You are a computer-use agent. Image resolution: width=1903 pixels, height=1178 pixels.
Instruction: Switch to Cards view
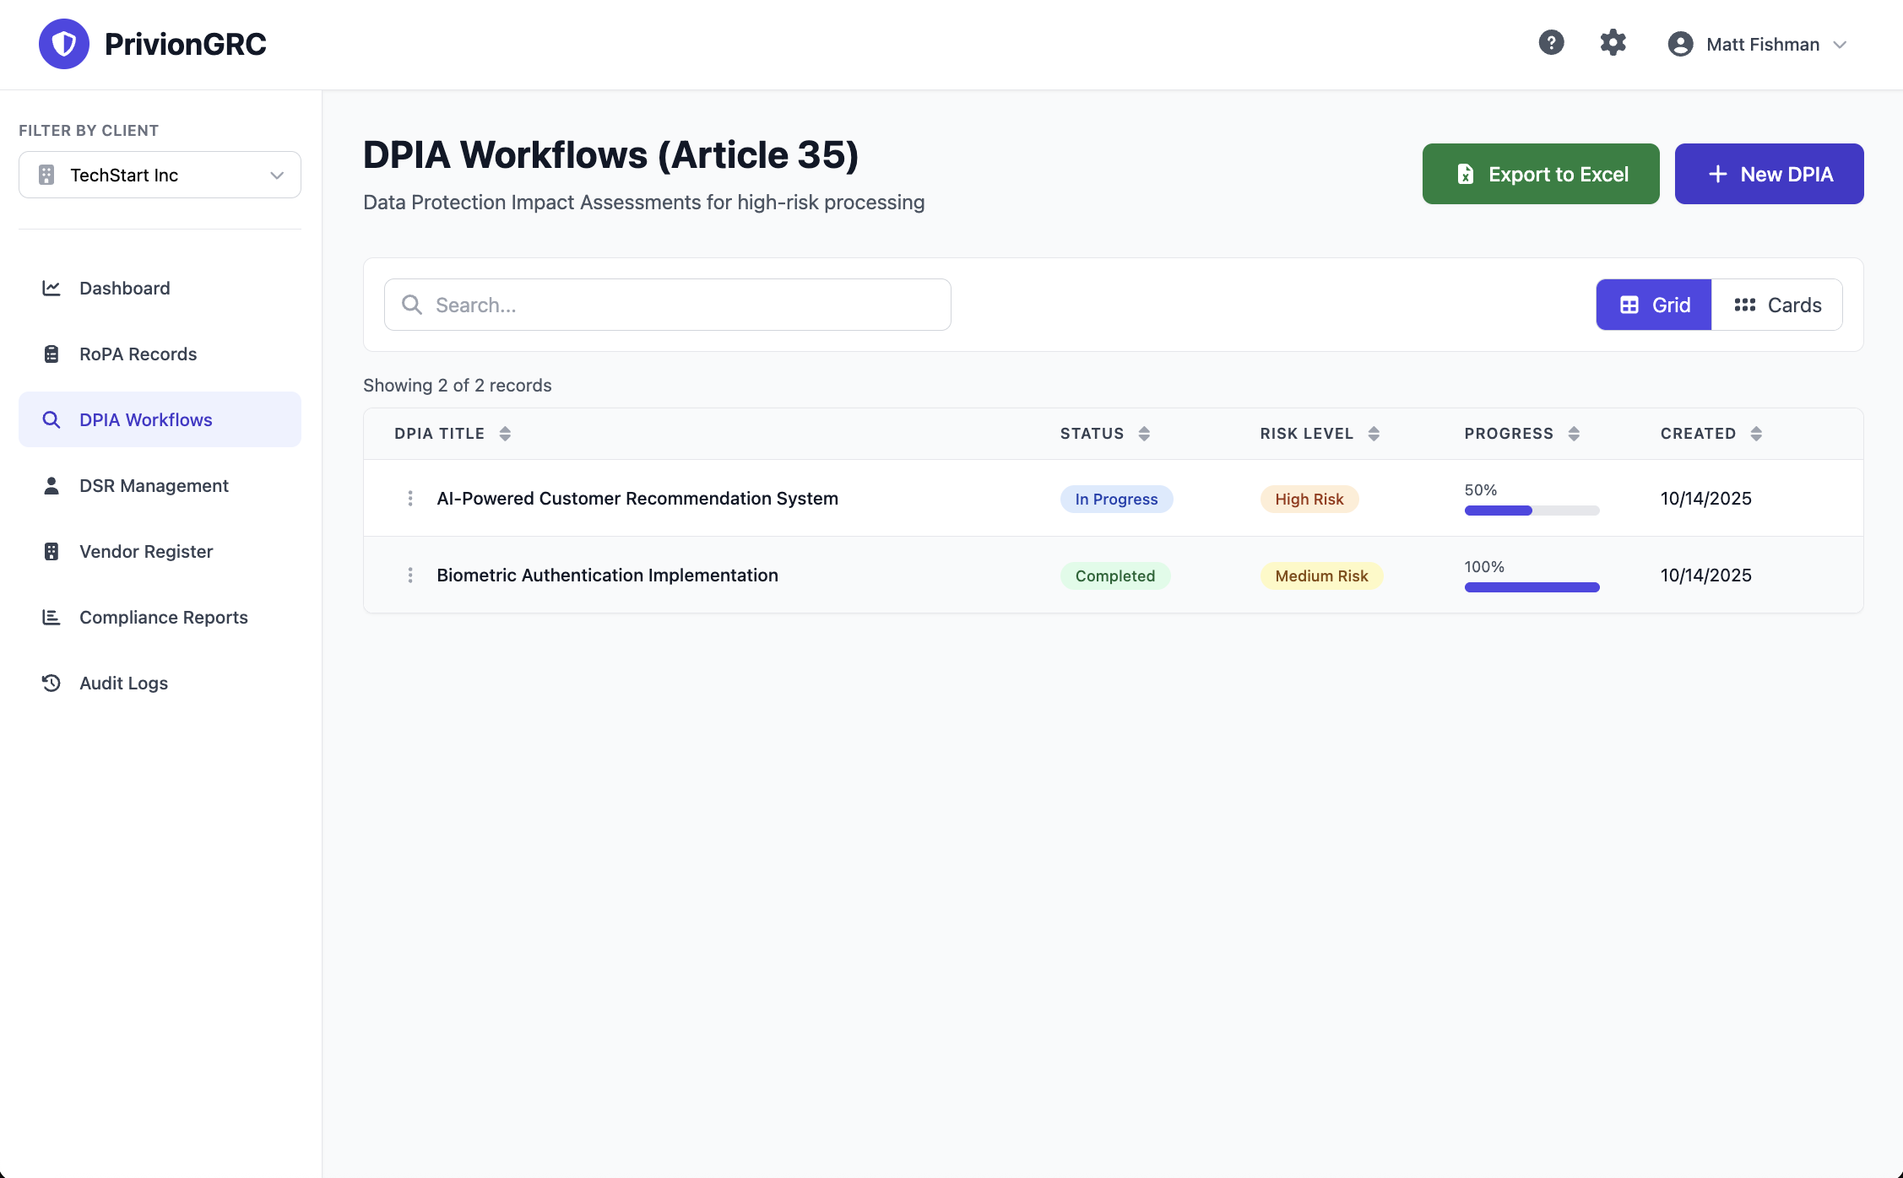[x=1776, y=305]
